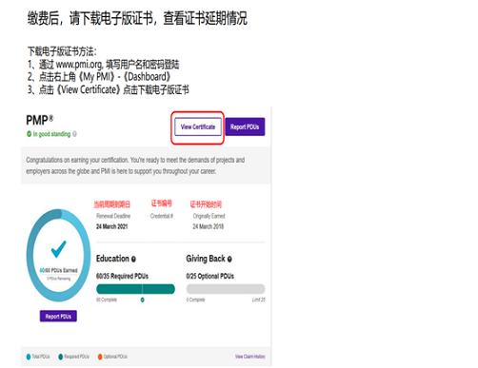Open the View Certificate button
Image resolution: width=478 pixels, height=368 pixels.
[x=198, y=127]
